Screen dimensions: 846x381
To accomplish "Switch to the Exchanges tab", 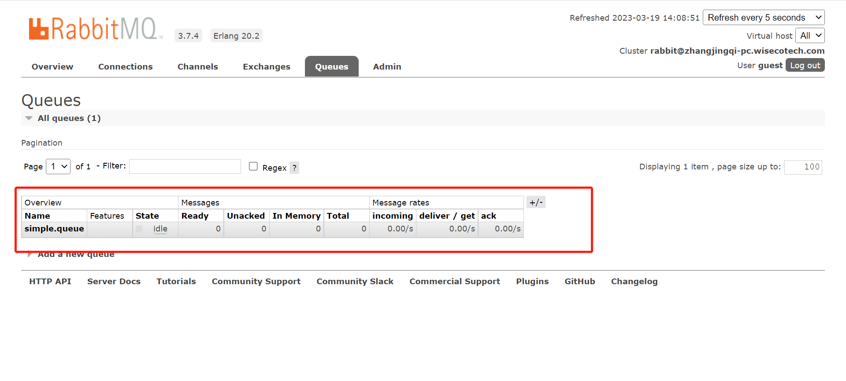I will [x=267, y=66].
